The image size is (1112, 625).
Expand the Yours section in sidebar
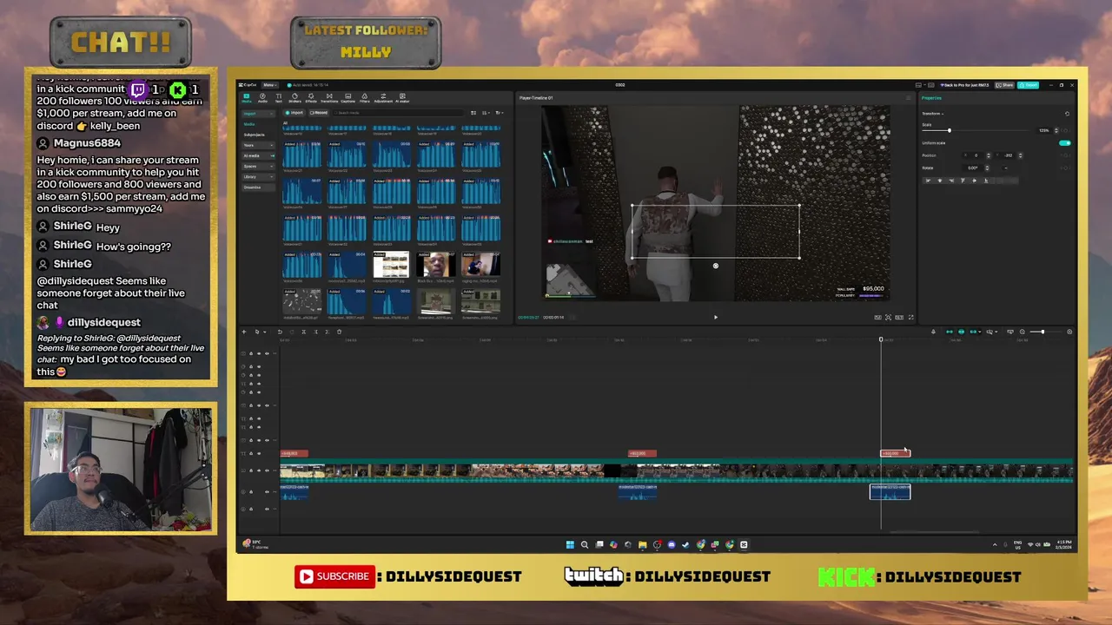coord(258,145)
